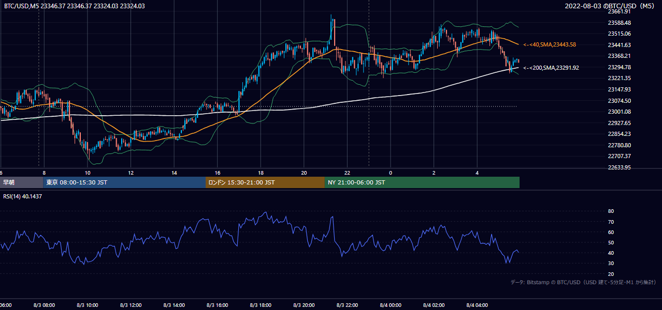Click the RSI scale value 20
Viewport: 662px width, 310px height.
coord(611,274)
